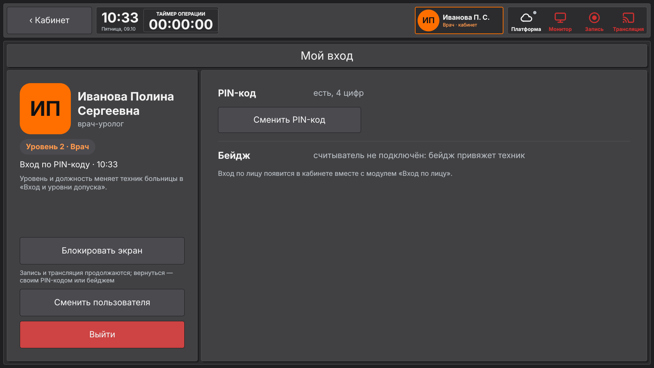This screenshot has height=368, width=654.
Task: Click the 'Вход по лицу появится' note
Action: tap(335, 173)
